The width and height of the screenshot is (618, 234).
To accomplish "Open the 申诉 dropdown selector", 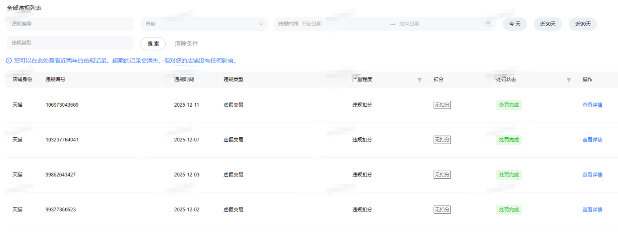I will pyautogui.click(x=199, y=24).
